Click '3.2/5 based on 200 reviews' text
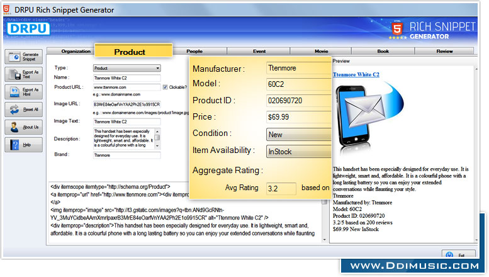This screenshot has height=277, width=489. pyautogui.click(x=363, y=223)
